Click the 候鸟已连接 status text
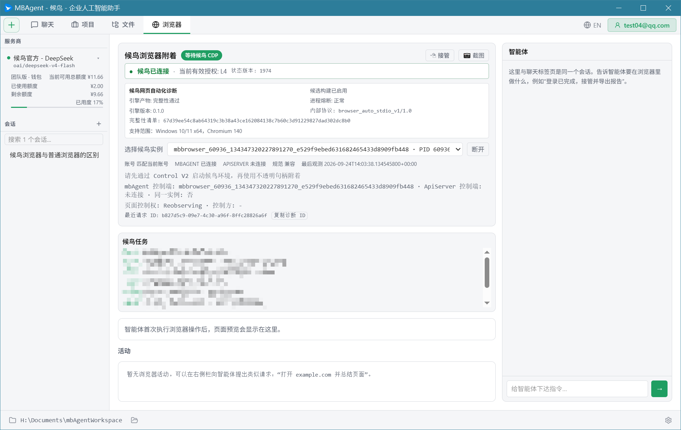 pos(153,71)
